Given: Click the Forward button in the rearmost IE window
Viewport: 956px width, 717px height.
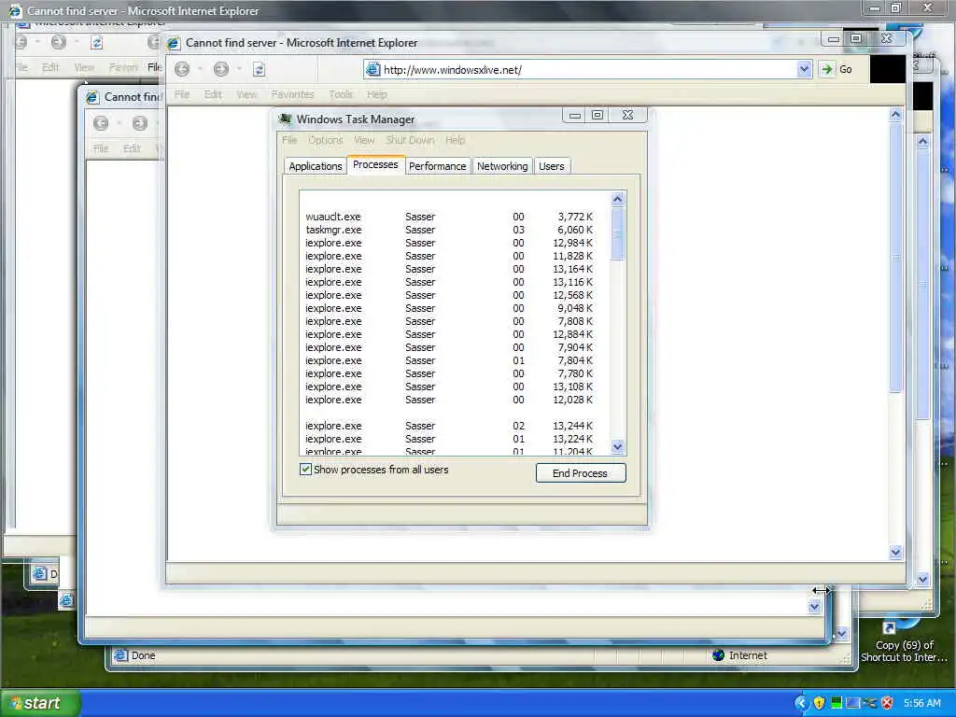Looking at the screenshot, I should coord(59,42).
